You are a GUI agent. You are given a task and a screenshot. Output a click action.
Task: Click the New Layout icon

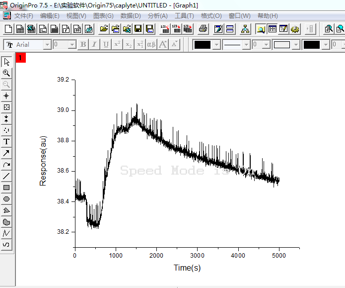click(x=77, y=29)
